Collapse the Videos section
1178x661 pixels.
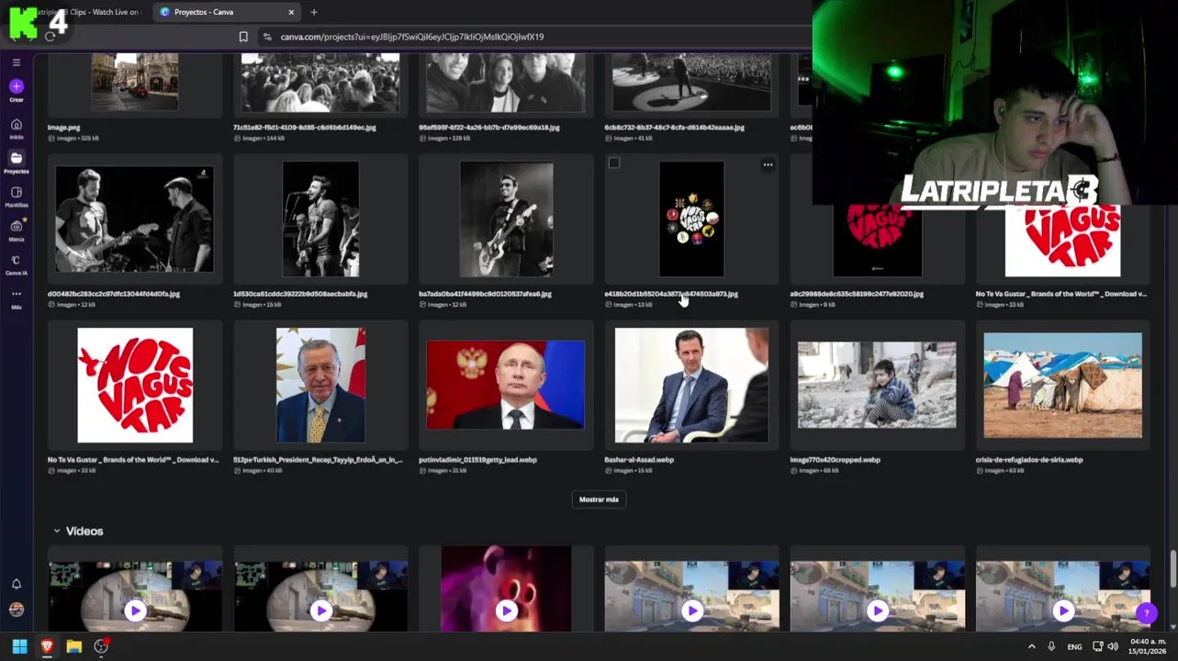(x=57, y=531)
